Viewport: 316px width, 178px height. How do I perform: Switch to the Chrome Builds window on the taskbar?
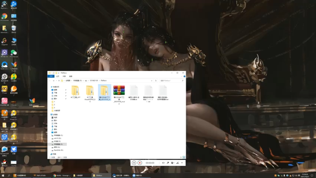coord(62,175)
